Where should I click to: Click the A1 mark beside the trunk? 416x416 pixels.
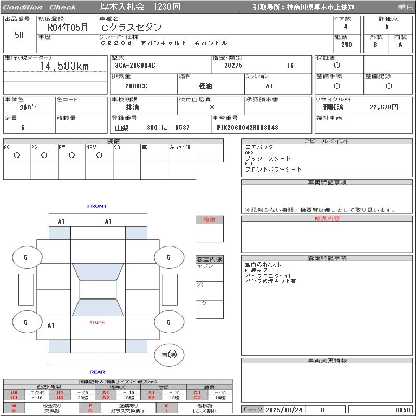point(51,326)
